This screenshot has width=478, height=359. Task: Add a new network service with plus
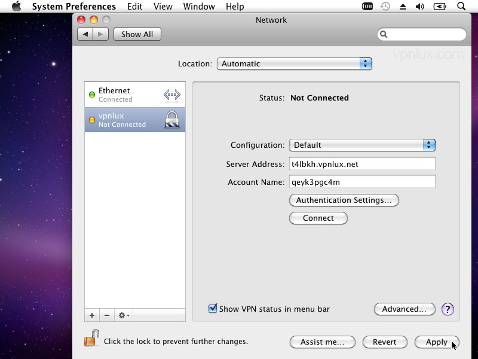(92, 315)
